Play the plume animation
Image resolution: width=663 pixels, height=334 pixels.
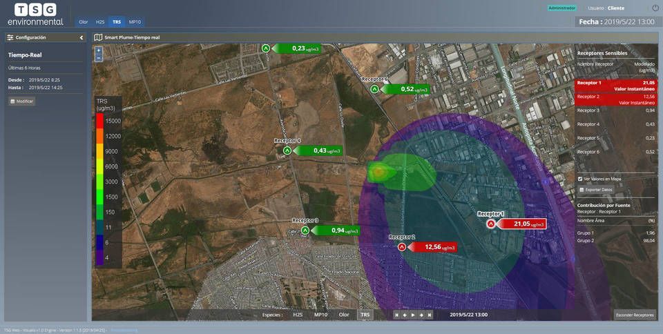click(x=413, y=315)
